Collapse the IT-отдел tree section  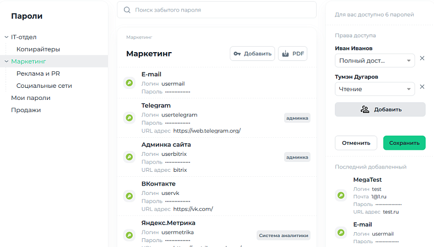[7, 37]
